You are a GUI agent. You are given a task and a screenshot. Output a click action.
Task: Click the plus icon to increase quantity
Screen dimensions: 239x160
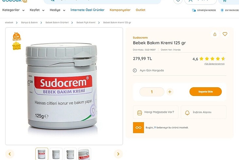click(170, 92)
